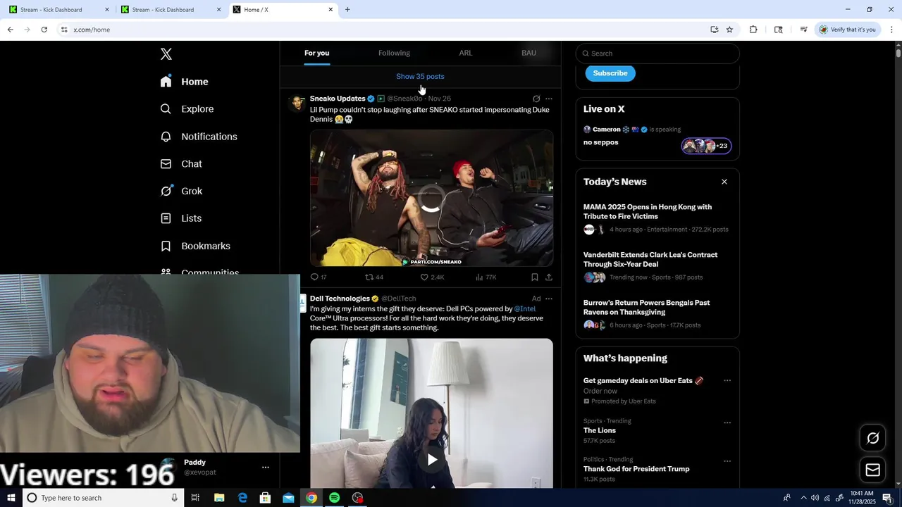Switch to the BAU tab

click(529, 53)
